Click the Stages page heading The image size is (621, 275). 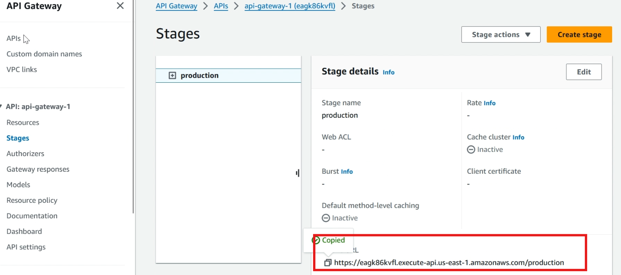(x=178, y=34)
